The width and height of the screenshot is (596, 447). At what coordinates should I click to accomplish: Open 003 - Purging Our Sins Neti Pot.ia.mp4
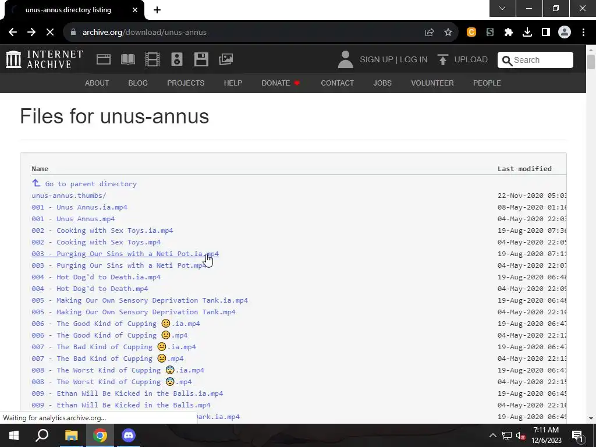point(125,254)
